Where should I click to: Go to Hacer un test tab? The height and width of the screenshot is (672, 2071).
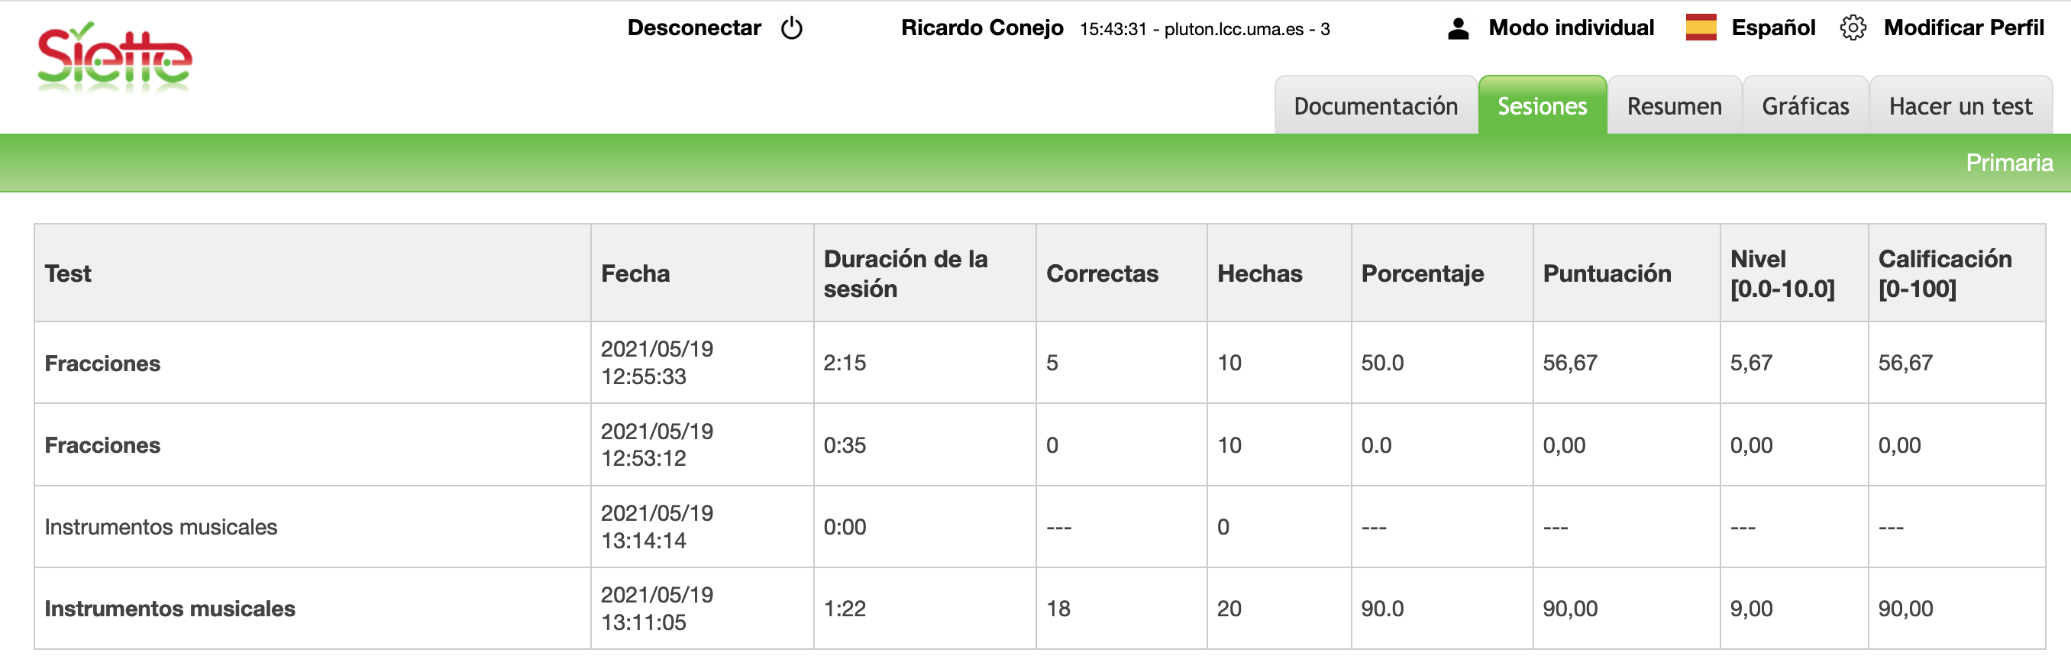(x=1960, y=106)
